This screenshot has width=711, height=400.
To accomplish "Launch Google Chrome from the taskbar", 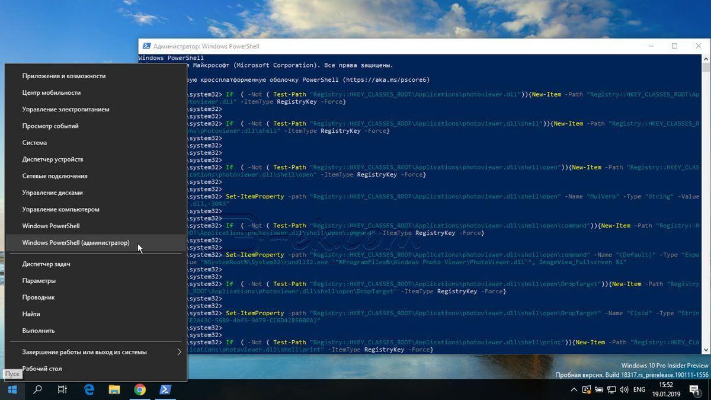I will (x=140, y=389).
